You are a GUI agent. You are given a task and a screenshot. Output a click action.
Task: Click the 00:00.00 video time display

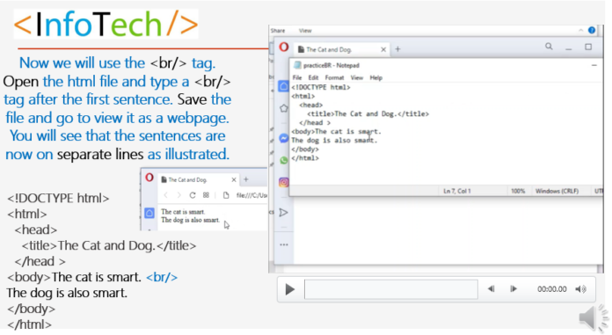pos(551,289)
